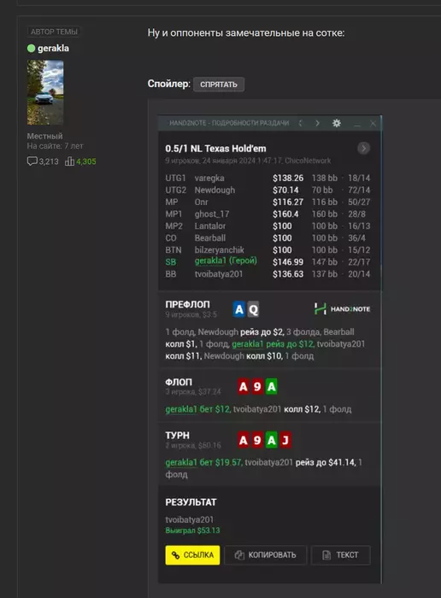Open hand as text with ТЕКСТ button

(341, 555)
